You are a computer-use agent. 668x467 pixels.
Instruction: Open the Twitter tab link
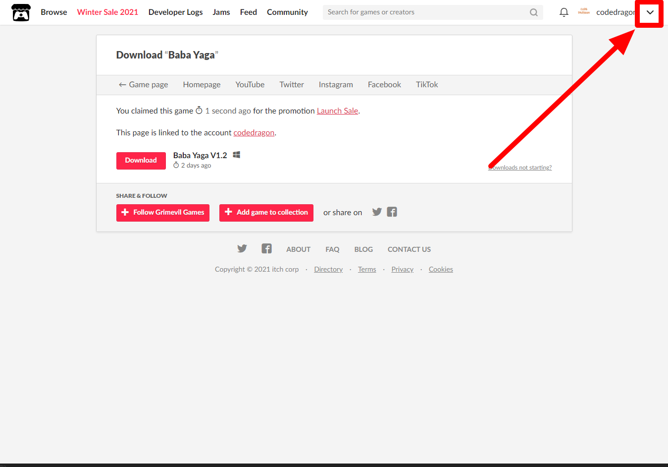click(x=292, y=85)
